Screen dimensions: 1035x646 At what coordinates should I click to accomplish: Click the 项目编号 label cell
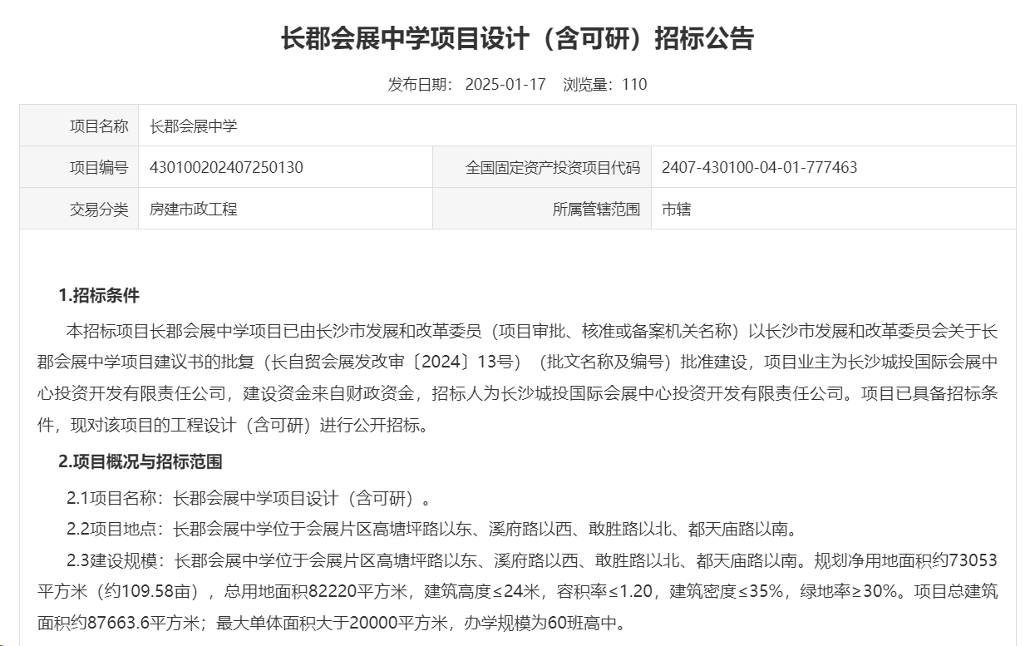[x=79, y=167]
